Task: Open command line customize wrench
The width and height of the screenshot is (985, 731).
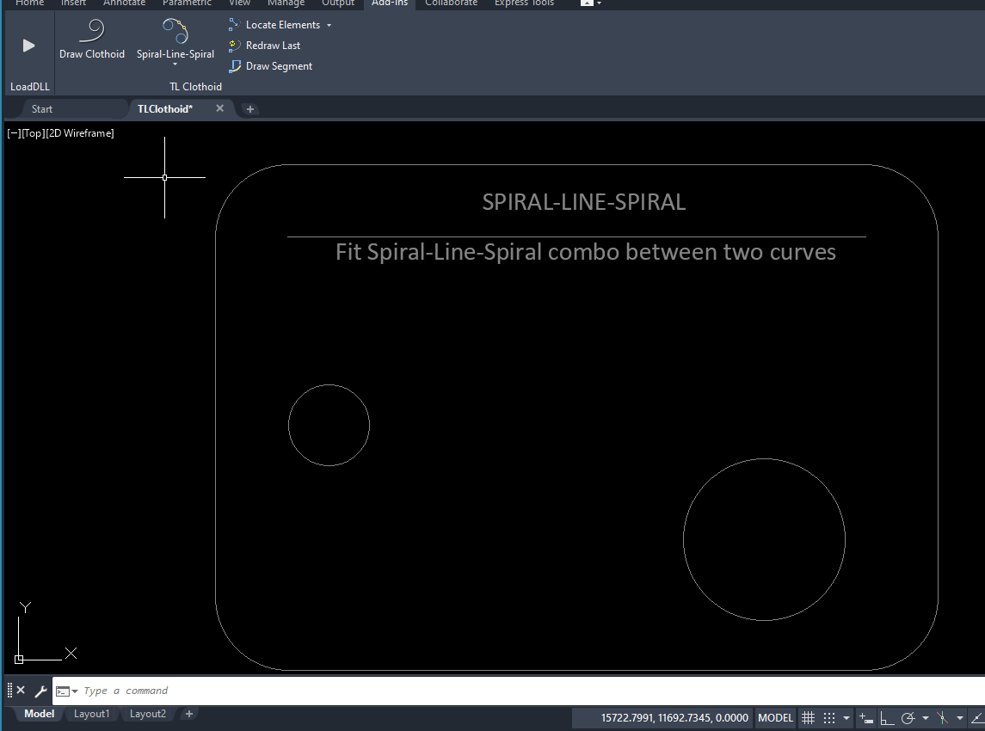Action: click(40, 691)
